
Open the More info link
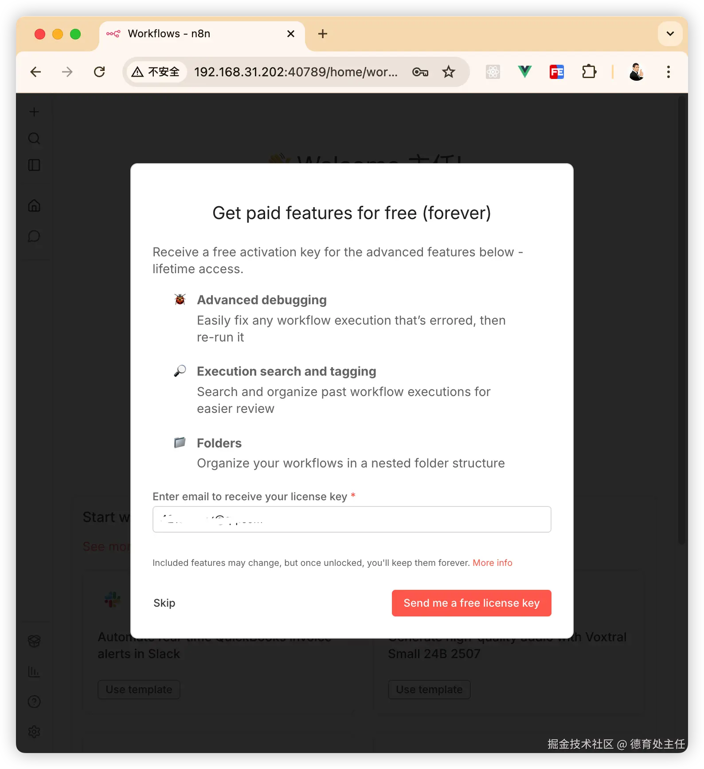[492, 563]
